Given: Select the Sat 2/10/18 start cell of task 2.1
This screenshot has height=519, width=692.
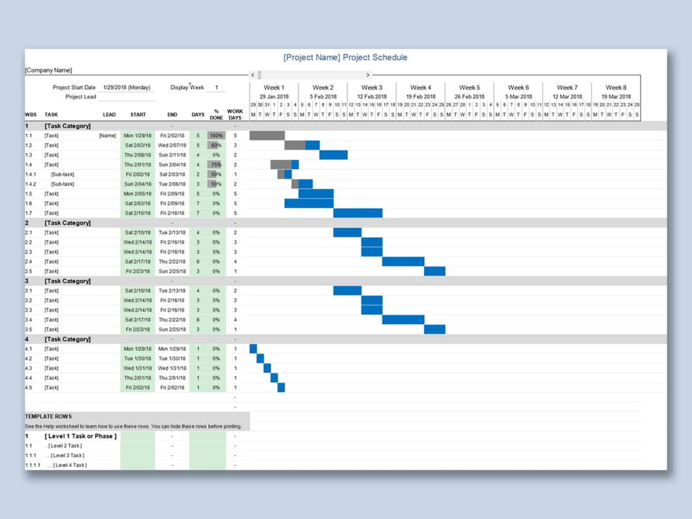Looking at the screenshot, I should click(138, 232).
